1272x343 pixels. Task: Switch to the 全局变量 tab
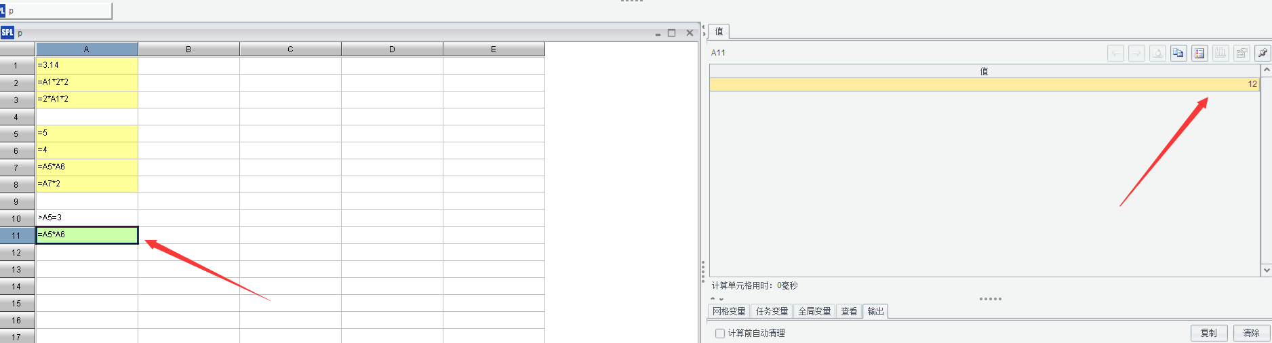point(814,311)
